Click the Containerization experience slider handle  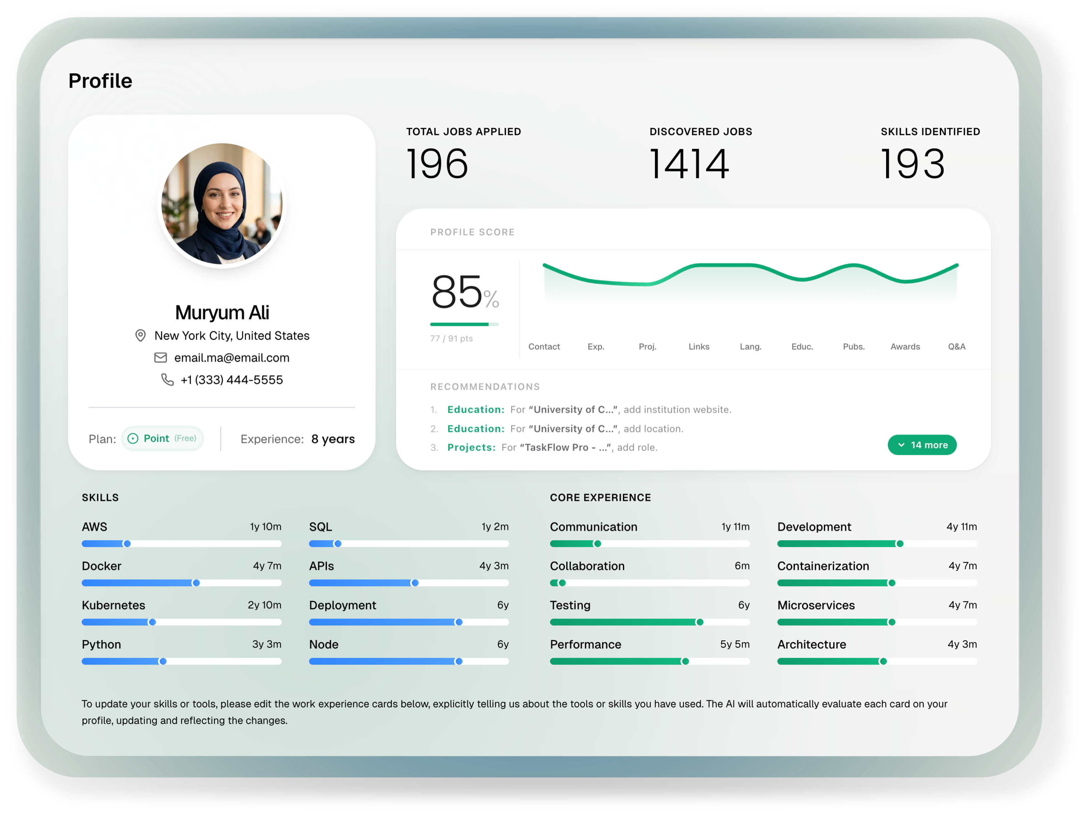pyautogui.click(x=891, y=583)
